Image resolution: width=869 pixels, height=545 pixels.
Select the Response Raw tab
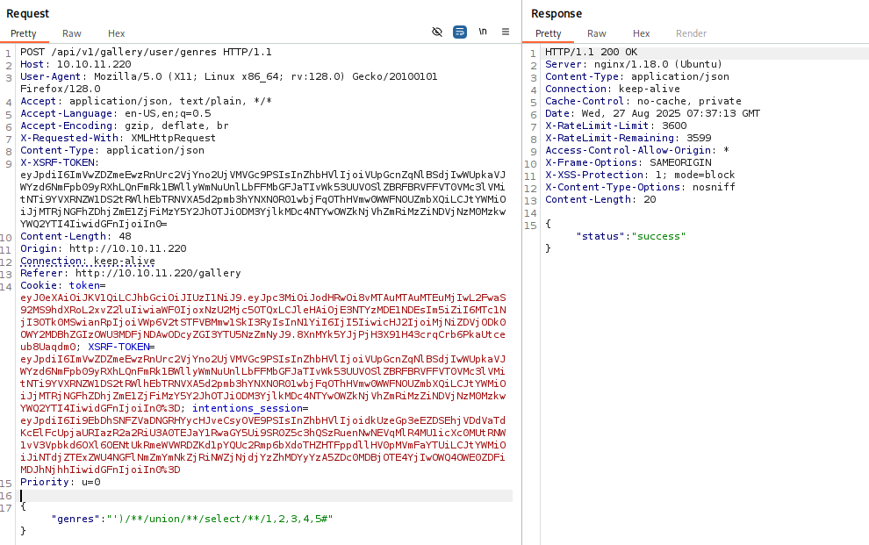click(596, 33)
